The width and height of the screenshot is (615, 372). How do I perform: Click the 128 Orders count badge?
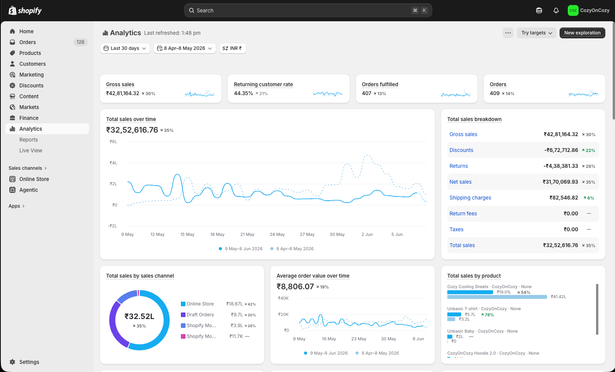(81, 42)
